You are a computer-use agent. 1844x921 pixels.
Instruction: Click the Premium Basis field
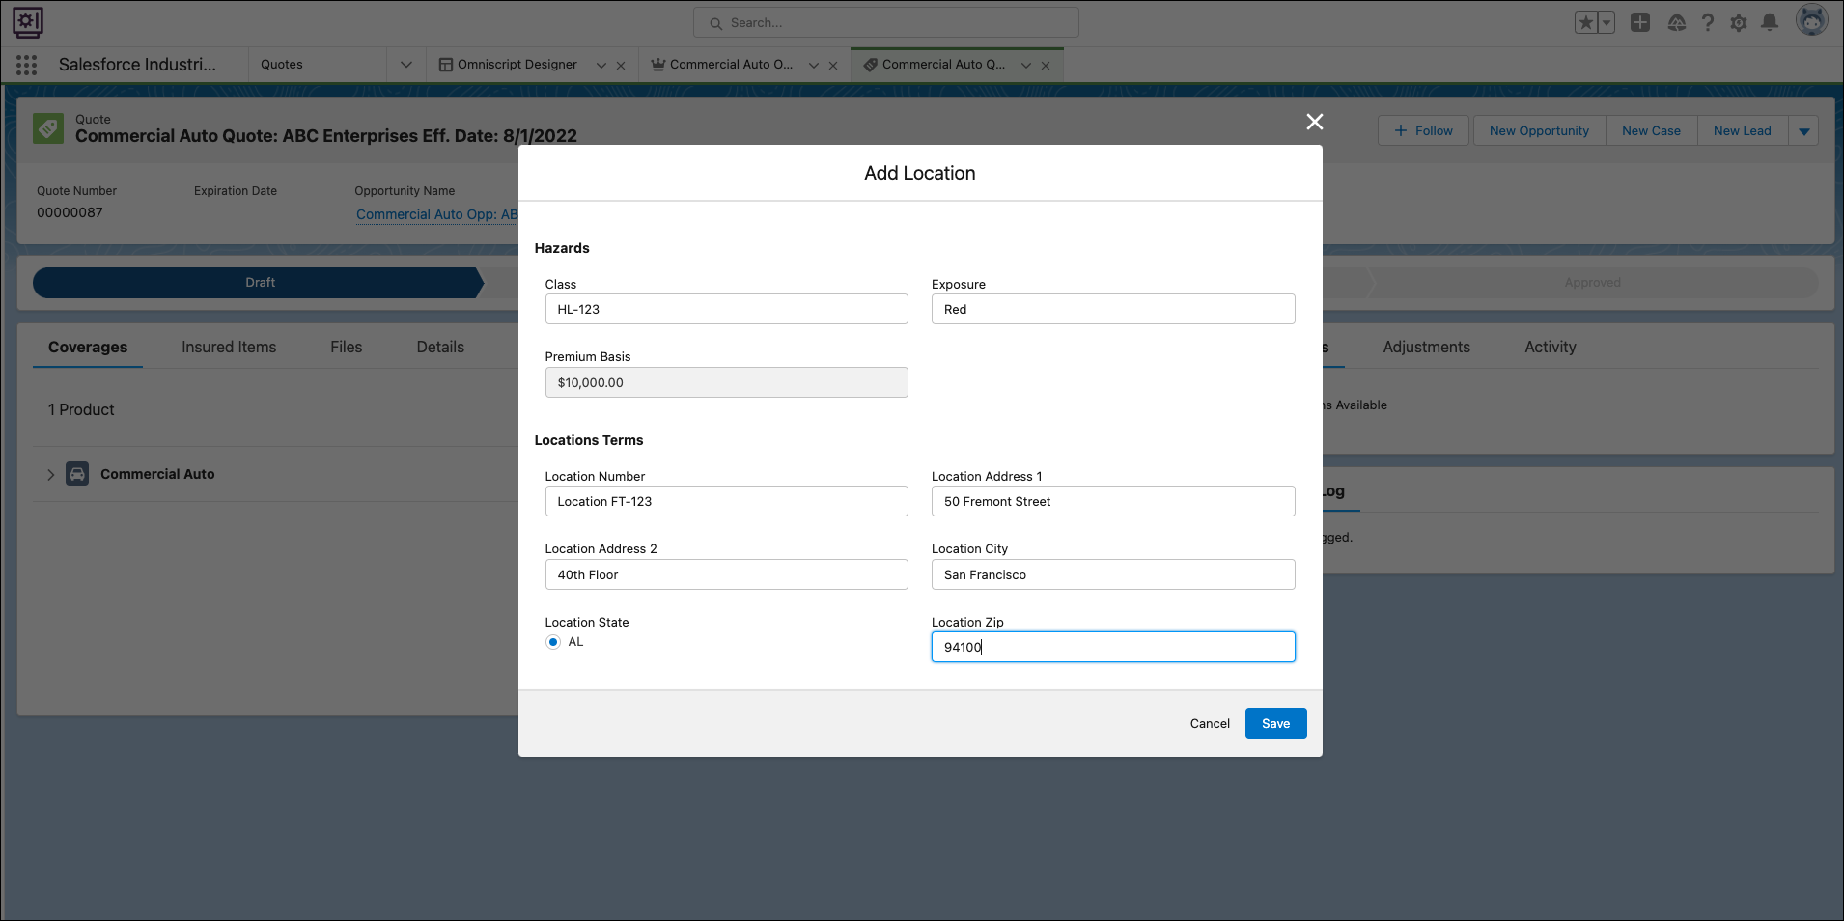726,382
